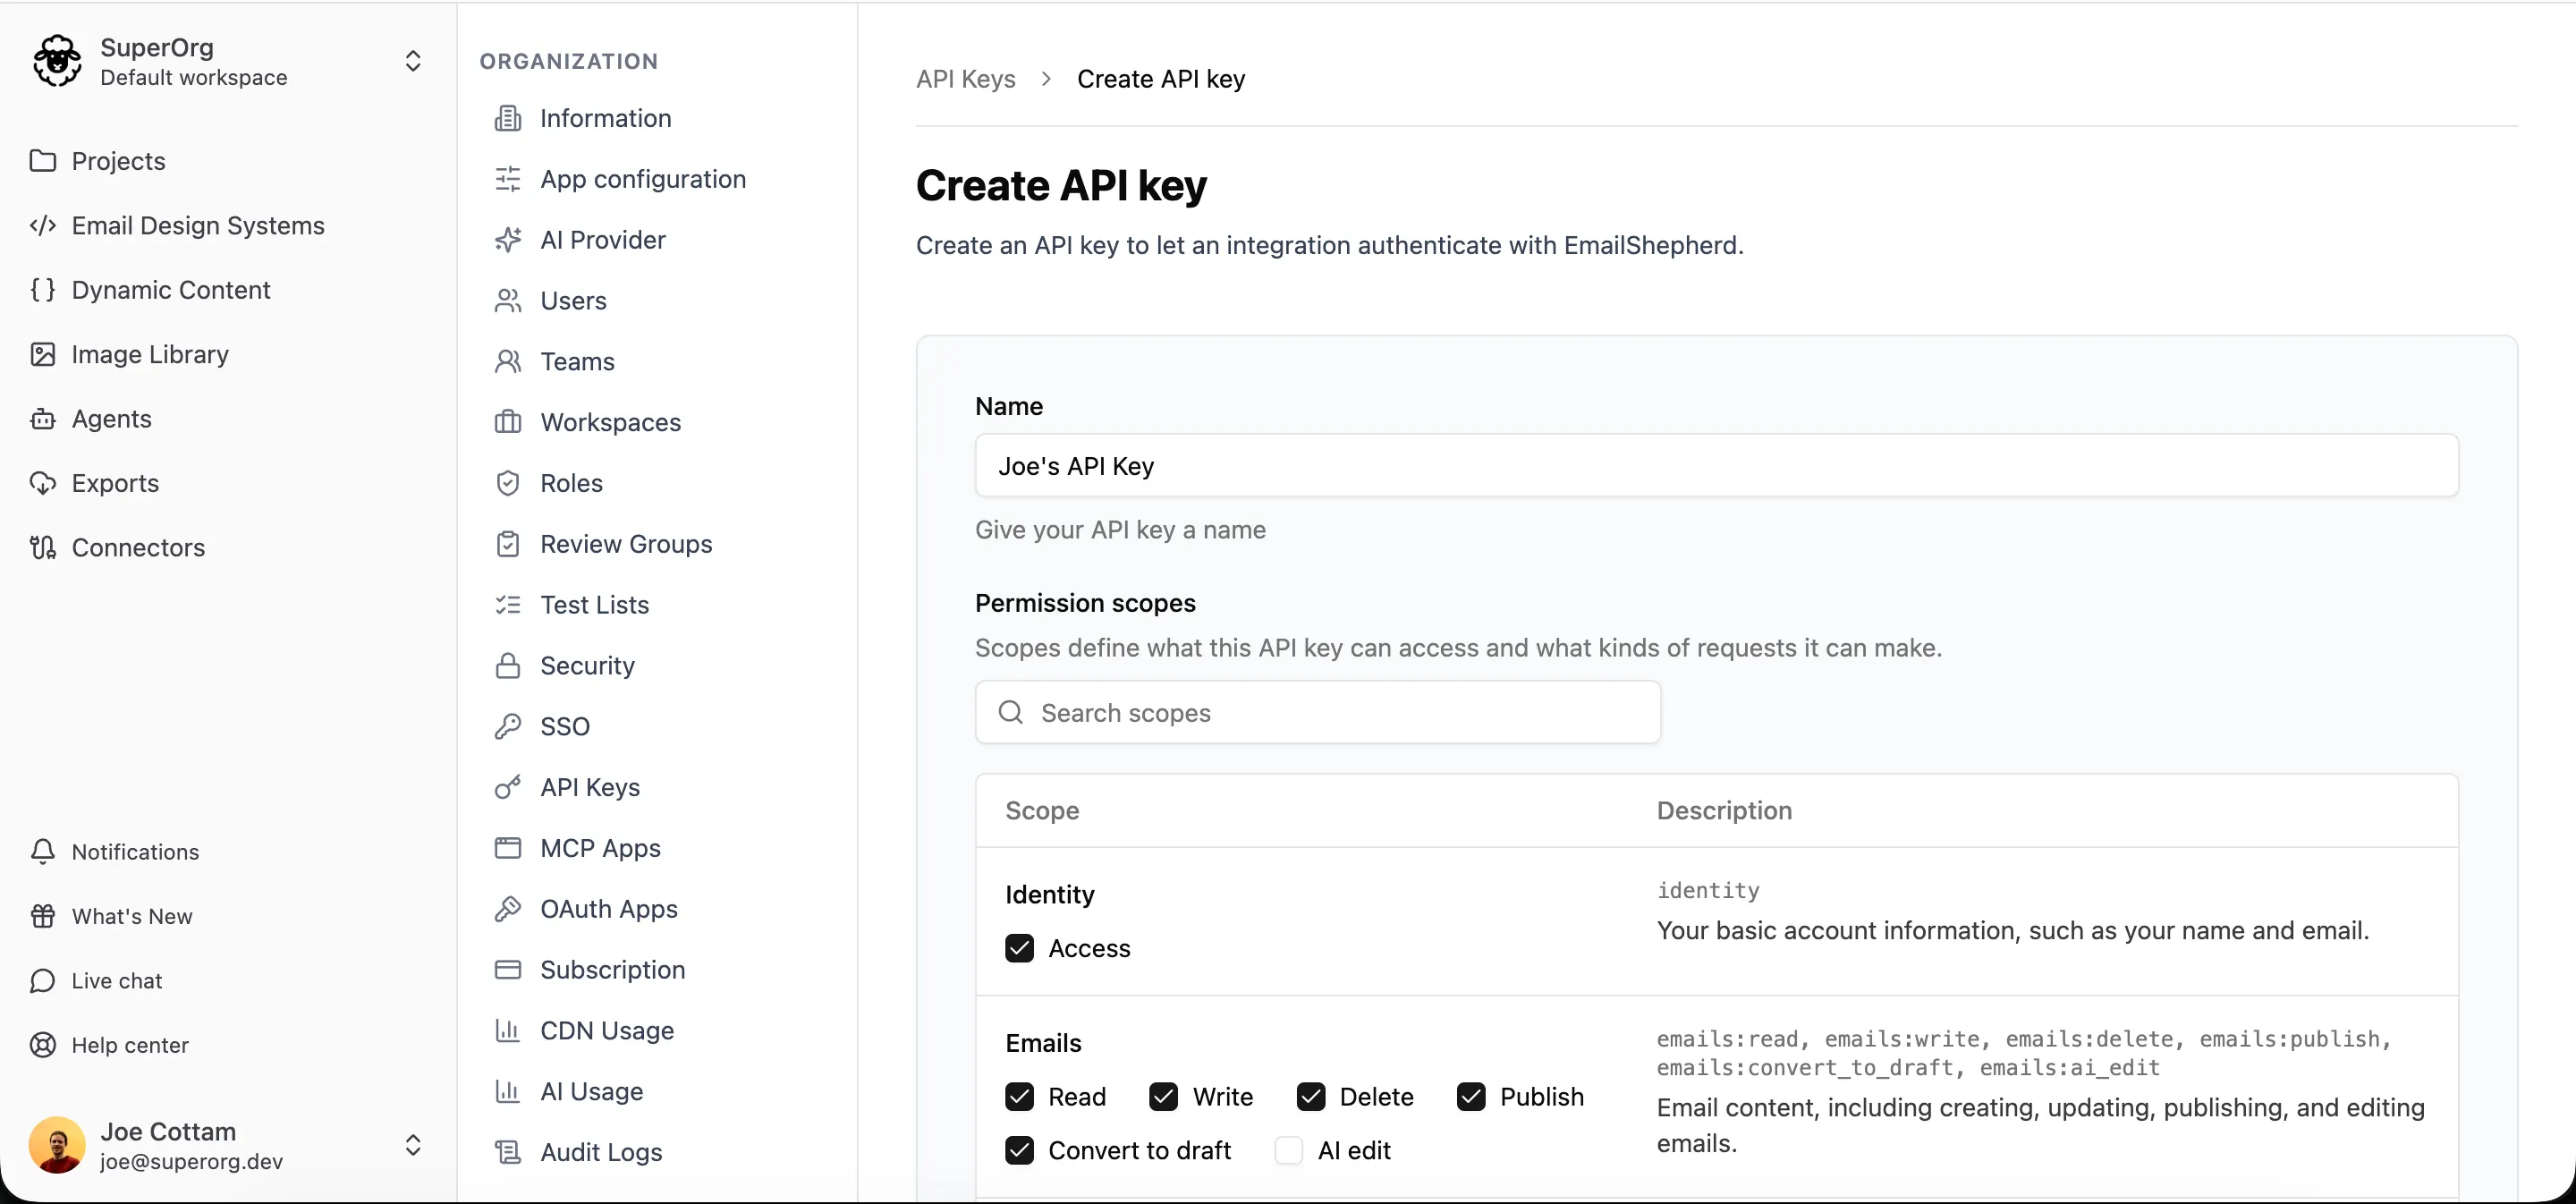This screenshot has width=2576, height=1204.
Task: Click the Workspaces briefcase icon
Action: (x=508, y=423)
